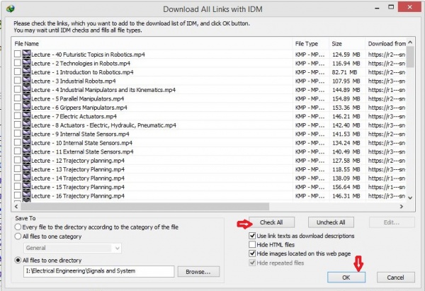Select the Lecture - 3 Industrial Robots.mp4 filename

[74, 81]
